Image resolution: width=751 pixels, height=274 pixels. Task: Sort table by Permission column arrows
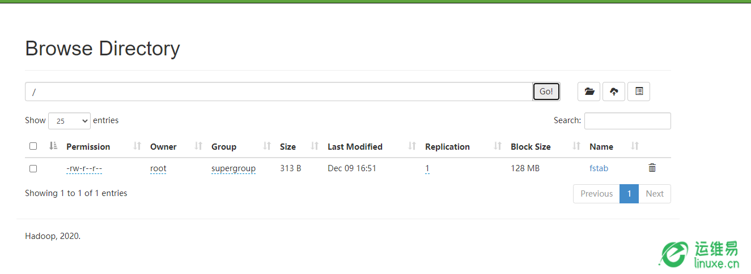(x=137, y=146)
